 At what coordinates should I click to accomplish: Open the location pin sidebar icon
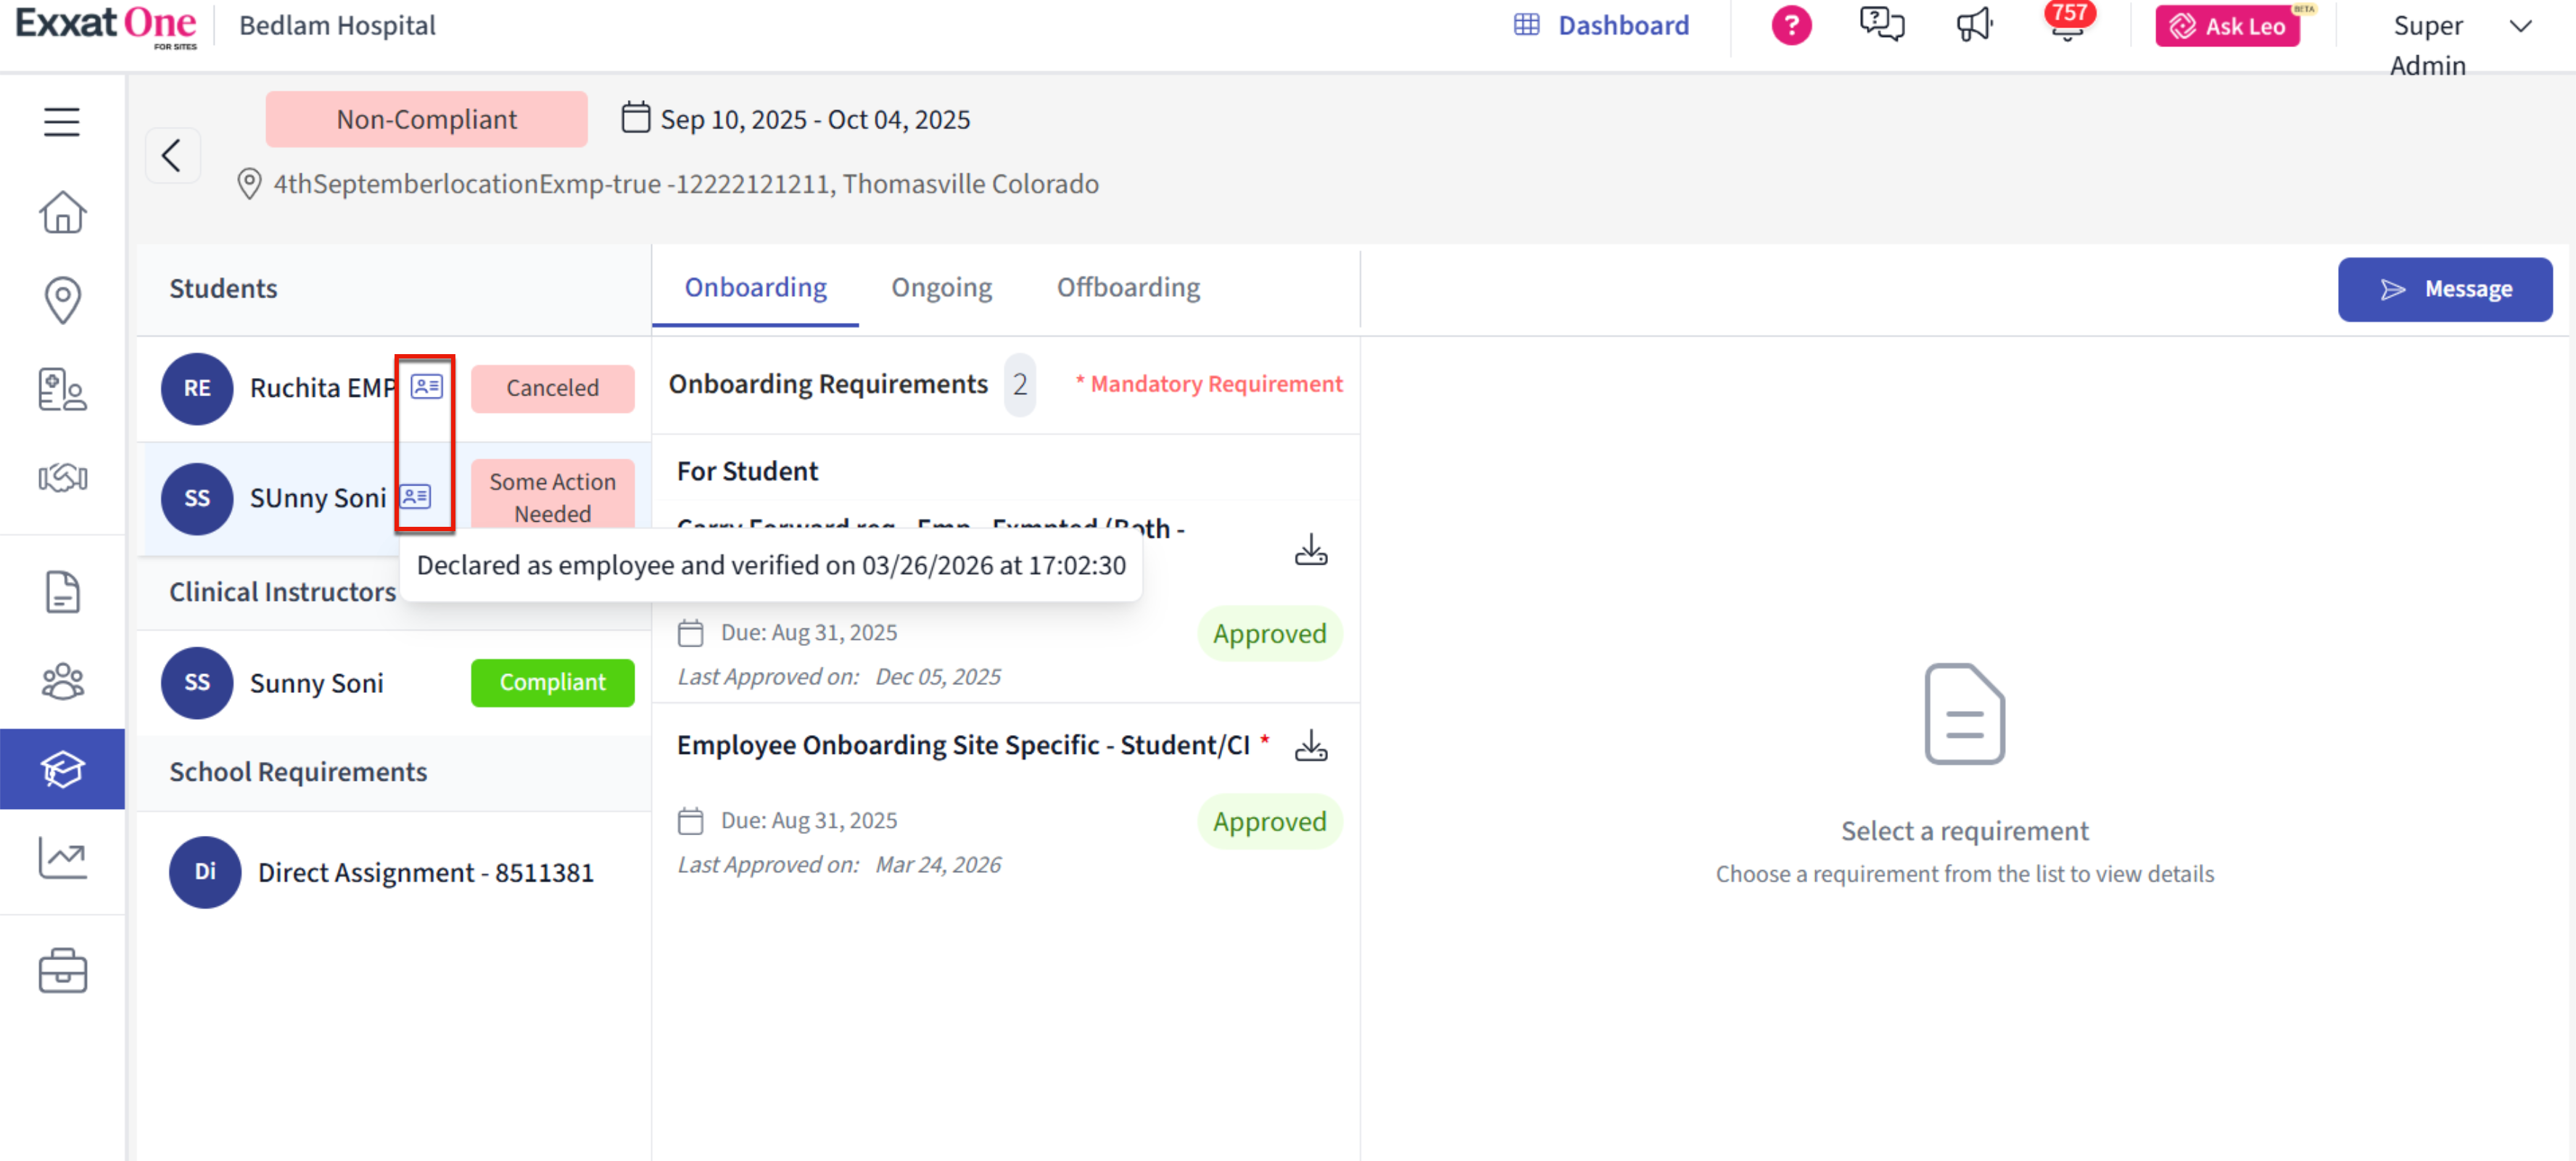[x=62, y=299]
